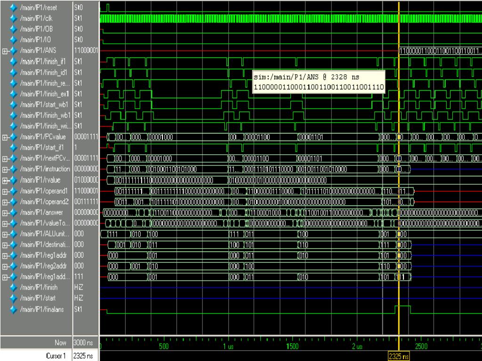Expand the /main/P1/ALUunit... bus signal
This screenshot has width=482, height=361.
pyautogui.click(x=5, y=235)
